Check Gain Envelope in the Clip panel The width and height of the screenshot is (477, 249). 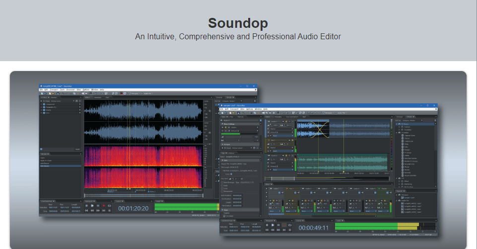tap(222, 182)
